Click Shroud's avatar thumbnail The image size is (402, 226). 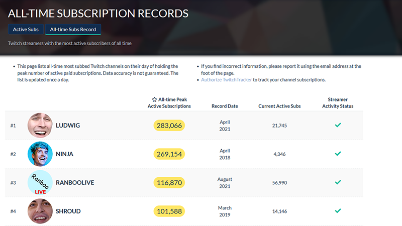[40, 210]
